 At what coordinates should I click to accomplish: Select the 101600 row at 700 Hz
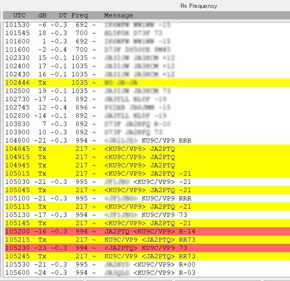(147, 50)
